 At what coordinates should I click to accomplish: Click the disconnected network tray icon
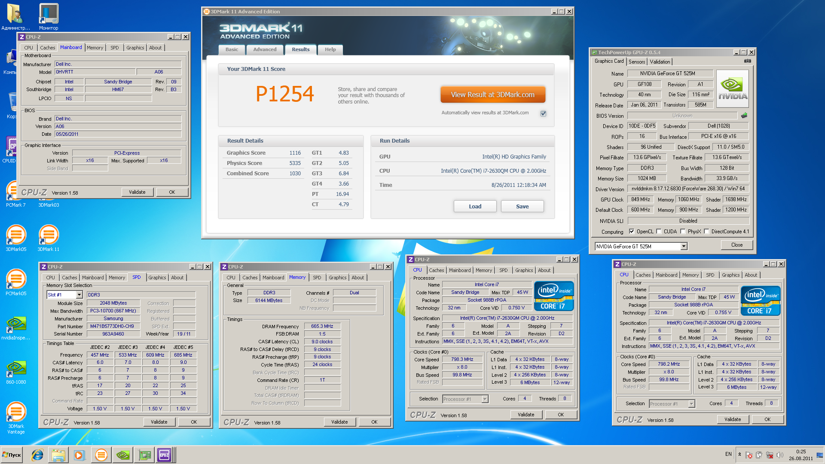click(x=770, y=455)
